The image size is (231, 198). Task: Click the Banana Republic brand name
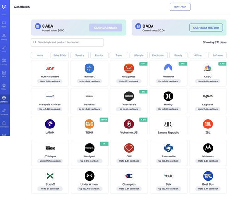tap(168, 132)
